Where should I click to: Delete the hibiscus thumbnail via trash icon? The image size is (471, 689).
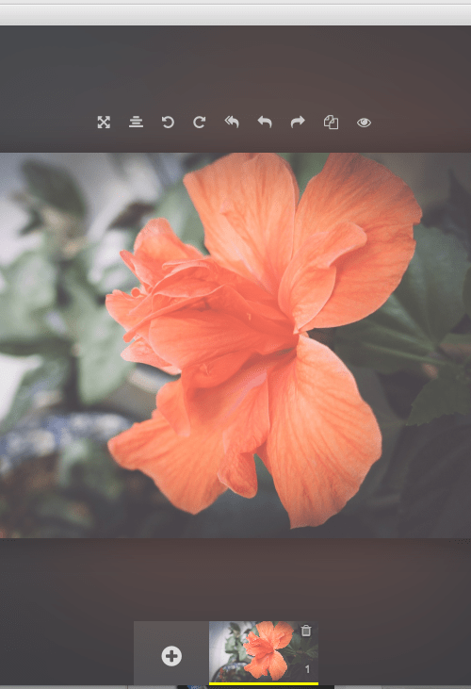pos(306,631)
